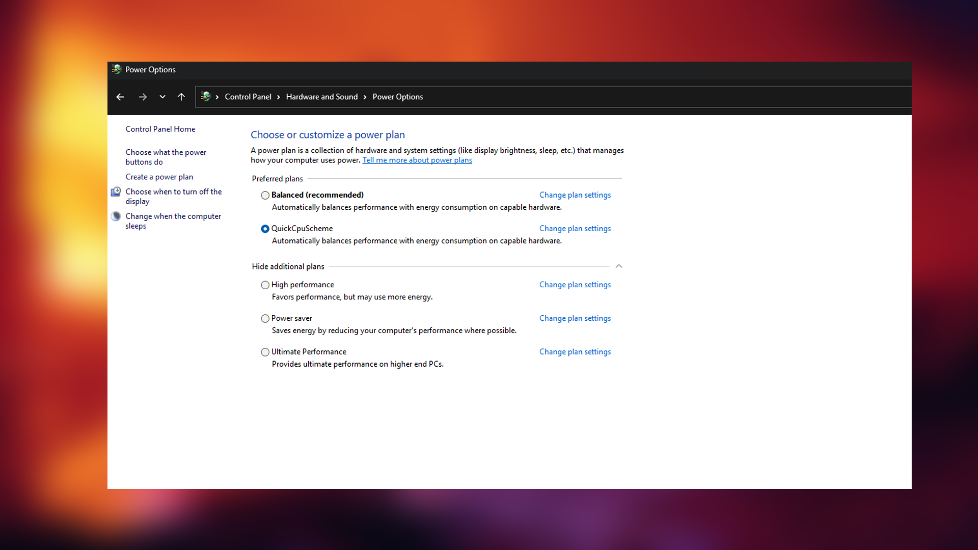Select the High performance plan

pos(265,285)
